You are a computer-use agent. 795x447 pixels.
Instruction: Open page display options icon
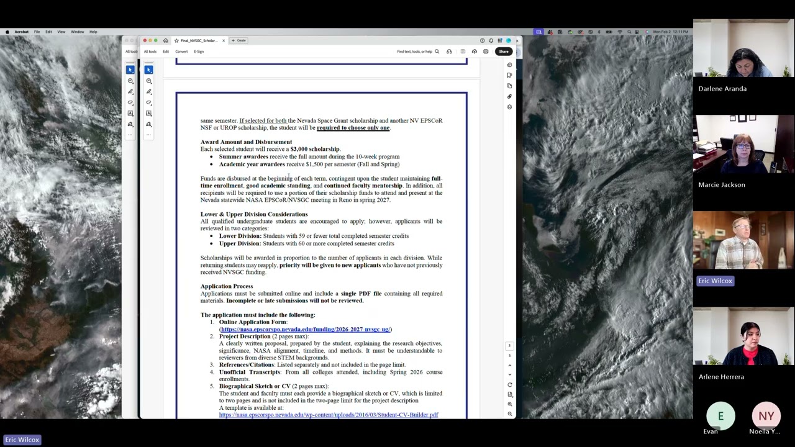[510, 394]
